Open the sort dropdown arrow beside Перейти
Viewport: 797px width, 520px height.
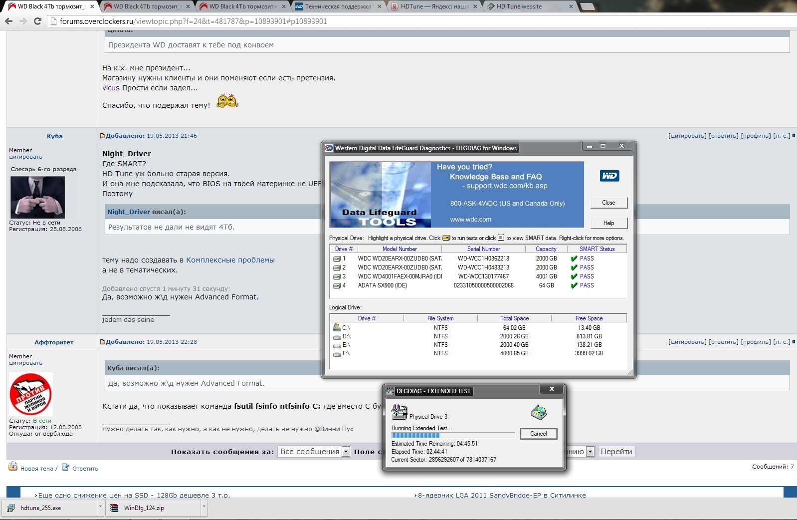tap(590, 452)
